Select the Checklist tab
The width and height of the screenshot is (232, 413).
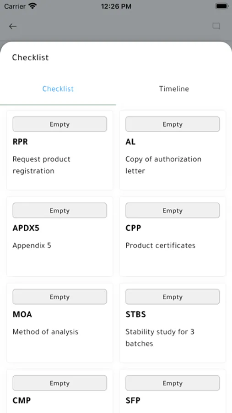tap(58, 89)
